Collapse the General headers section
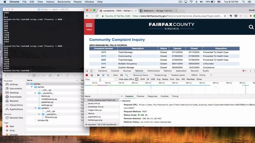 pyautogui.click(x=121, y=101)
